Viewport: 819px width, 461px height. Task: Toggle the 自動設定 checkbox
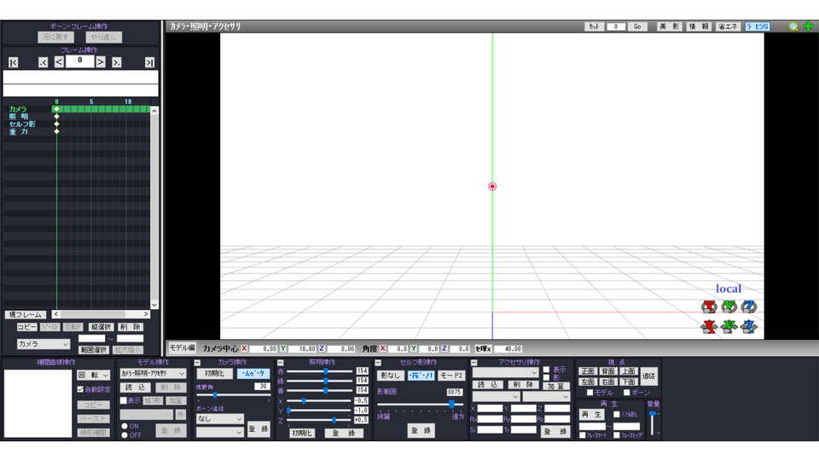pyautogui.click(x=81, y=389)
